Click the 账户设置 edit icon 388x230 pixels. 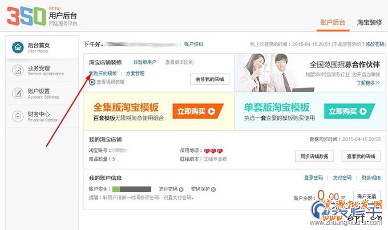(18, 94)
